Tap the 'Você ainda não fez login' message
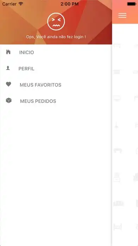Screen dimensions: 138x246 click(56, 37)
